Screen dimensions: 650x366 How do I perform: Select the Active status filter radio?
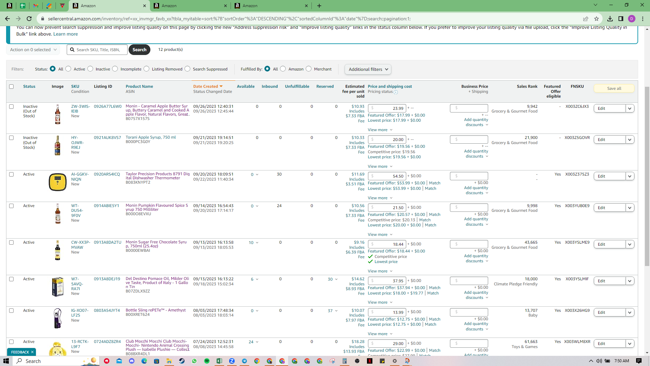68,69
